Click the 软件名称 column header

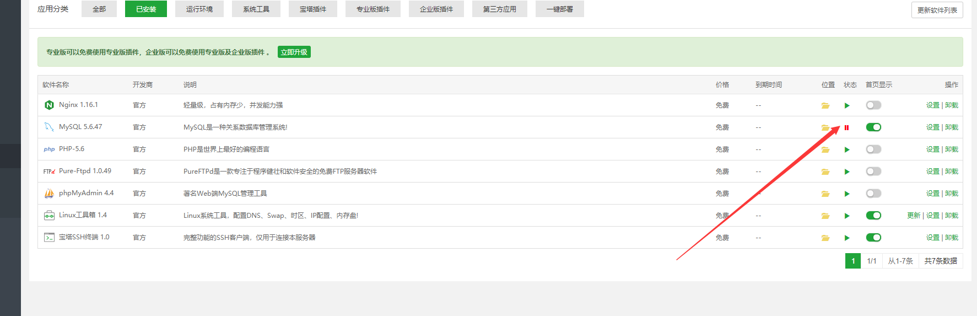coord(56,85)
